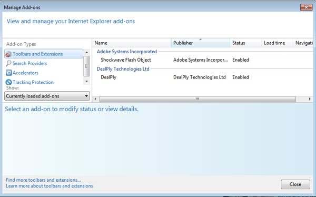Select the Shockwave Flash Object add-on
The image size is (316, 197).
[x=126, y=60]
